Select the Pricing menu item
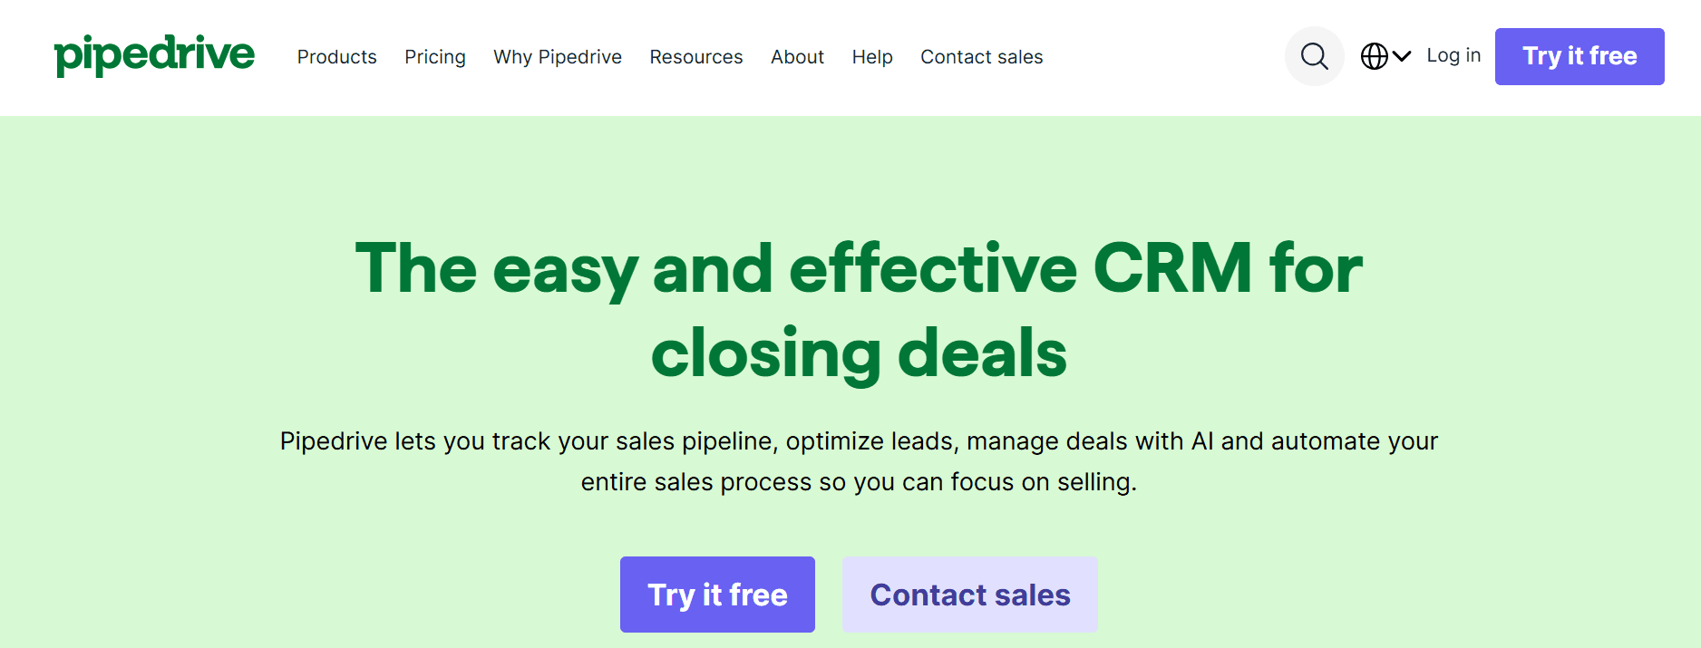 pyautogui.click(x=435, y=57)
